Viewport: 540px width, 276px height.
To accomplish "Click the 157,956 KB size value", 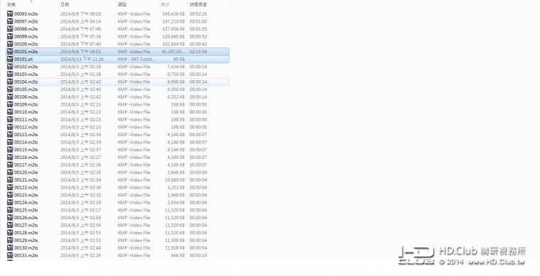I will click(173, 29).
